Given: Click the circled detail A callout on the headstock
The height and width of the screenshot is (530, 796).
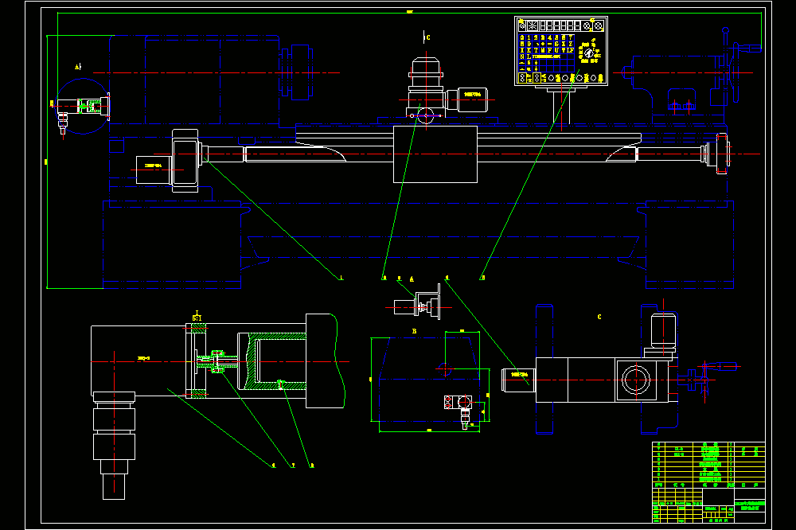Looking at the screenshot, I should (x=83, y=106).
